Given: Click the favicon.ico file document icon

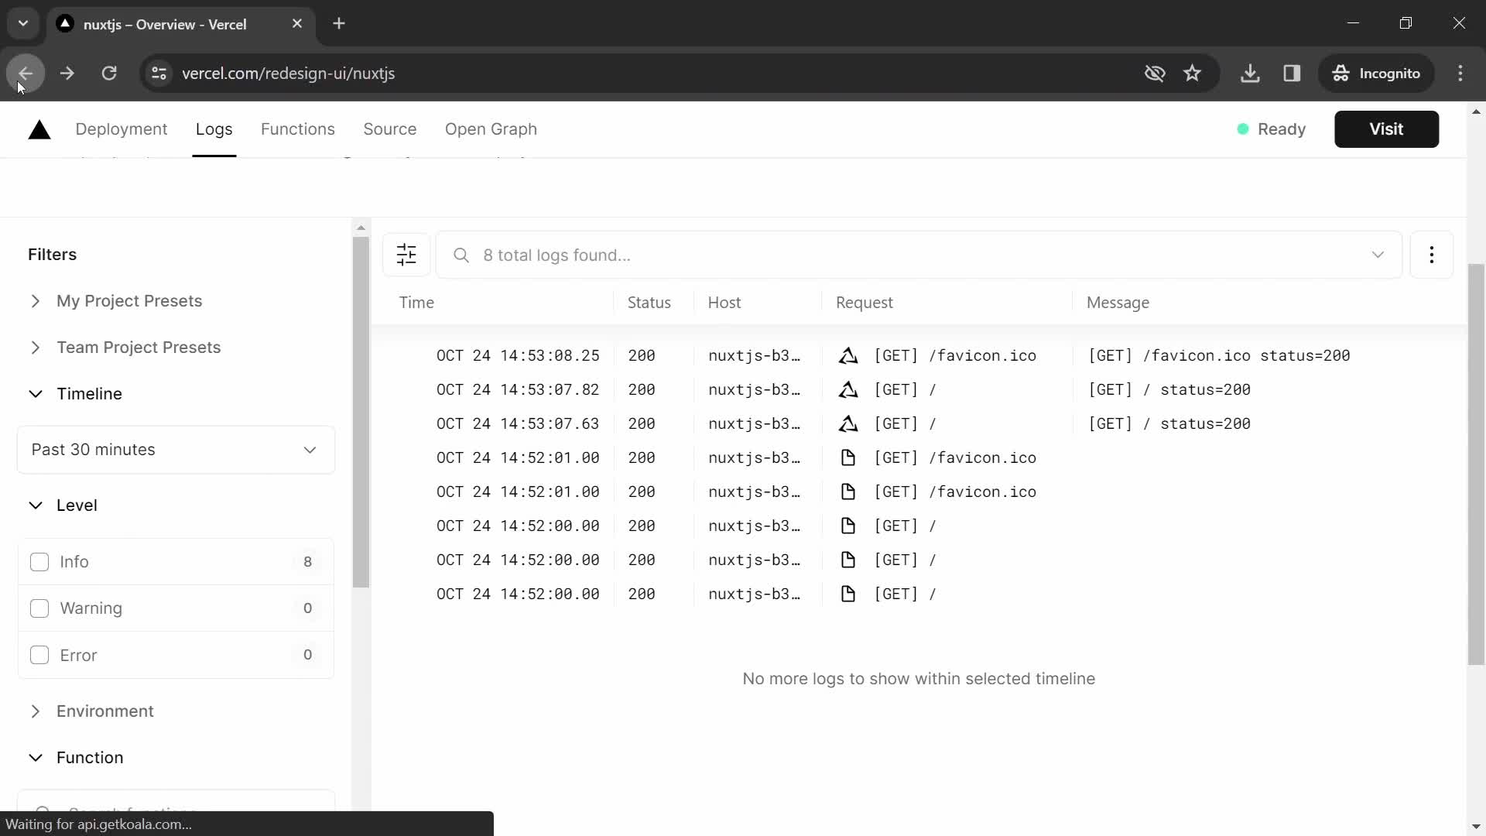Looking at the screenshot, I should pos(848,457).
